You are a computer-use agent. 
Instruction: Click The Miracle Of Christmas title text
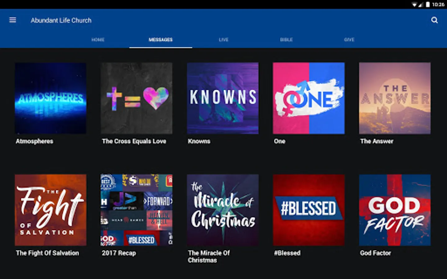click(x=209, y=257)
